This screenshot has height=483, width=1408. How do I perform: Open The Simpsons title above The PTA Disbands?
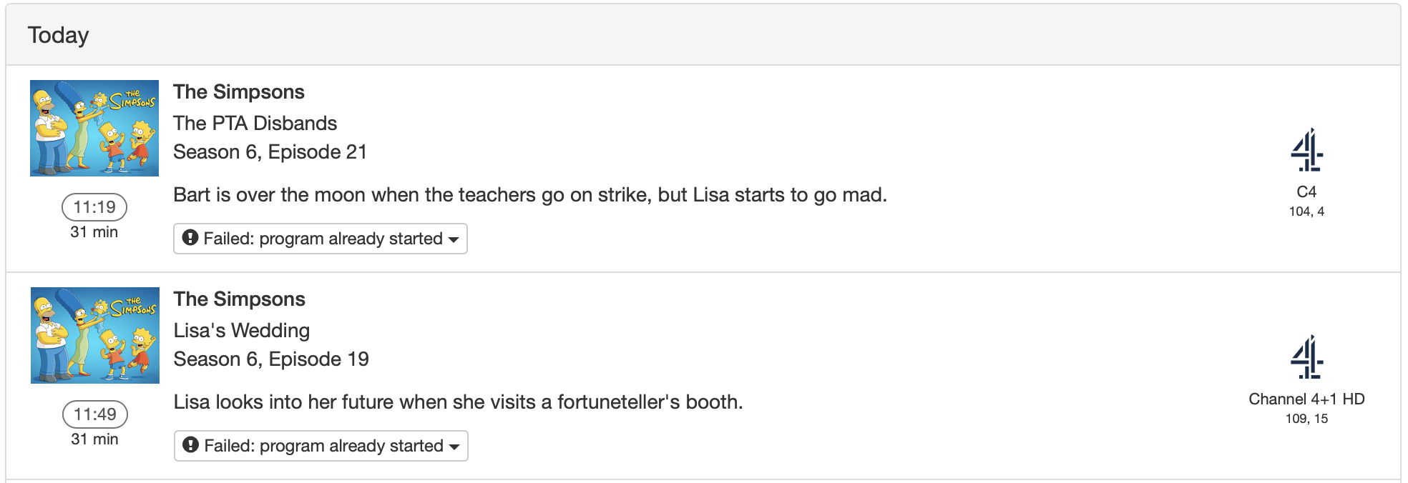239,92
